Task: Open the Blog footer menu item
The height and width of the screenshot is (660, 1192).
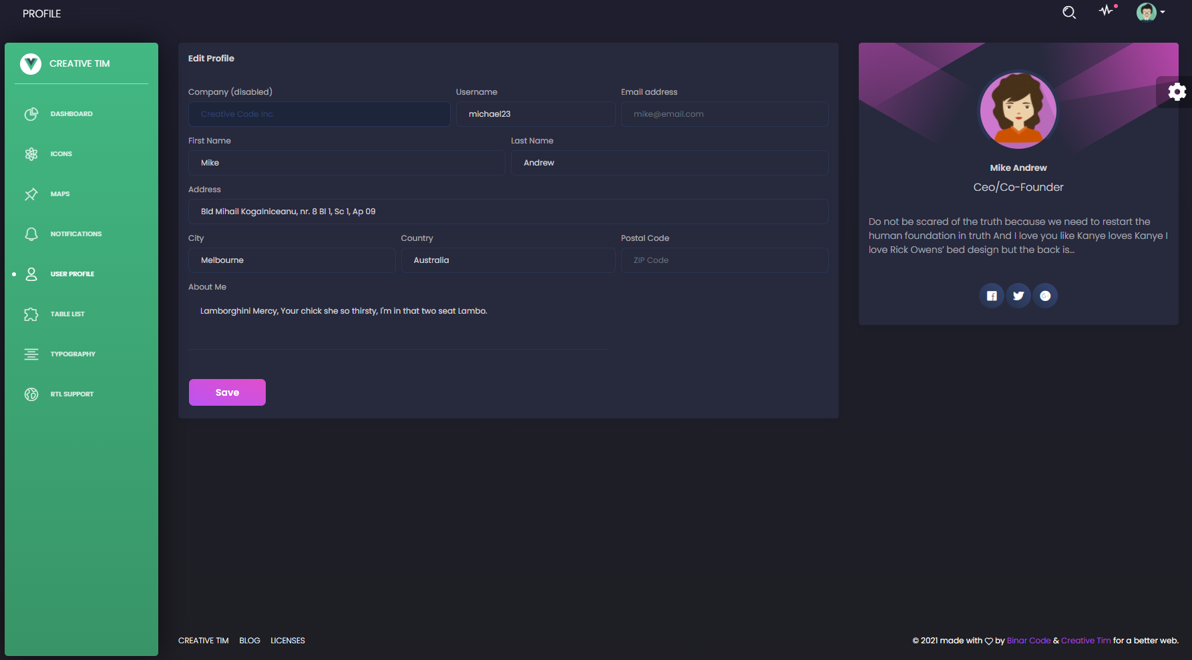Action: 249,640
